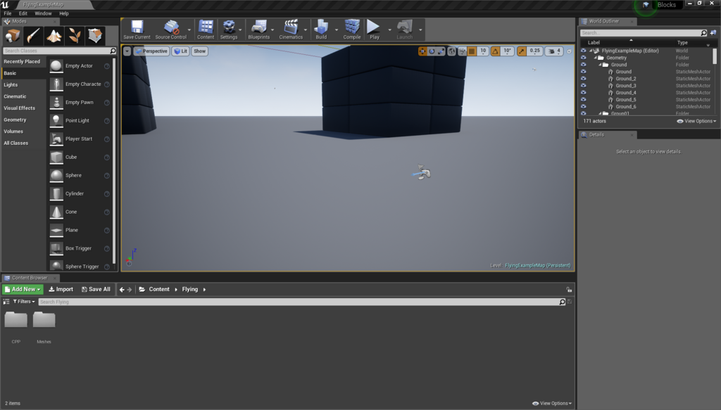721x410 pixels.
Task: Toggle rotation snapping in the viewport
Action: tap(495, 51)
